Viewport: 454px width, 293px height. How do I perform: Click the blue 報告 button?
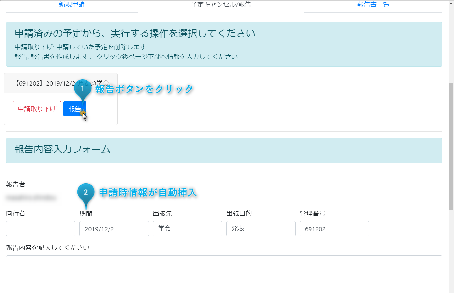(x=75, y=109)
